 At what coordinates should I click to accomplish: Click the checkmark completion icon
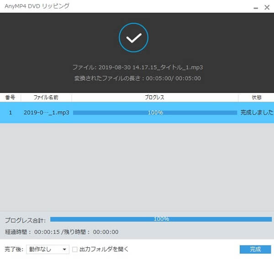click(x=134, y=38)
